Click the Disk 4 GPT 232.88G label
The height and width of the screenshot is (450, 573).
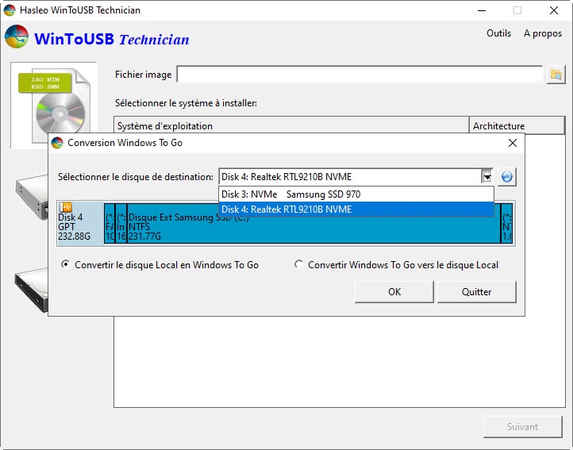[75, 227]
